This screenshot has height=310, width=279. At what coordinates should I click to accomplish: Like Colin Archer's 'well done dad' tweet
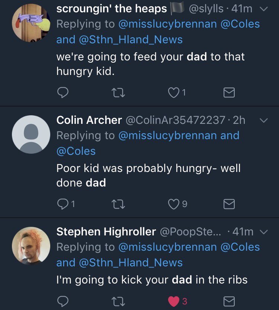[x=173, y=204]
